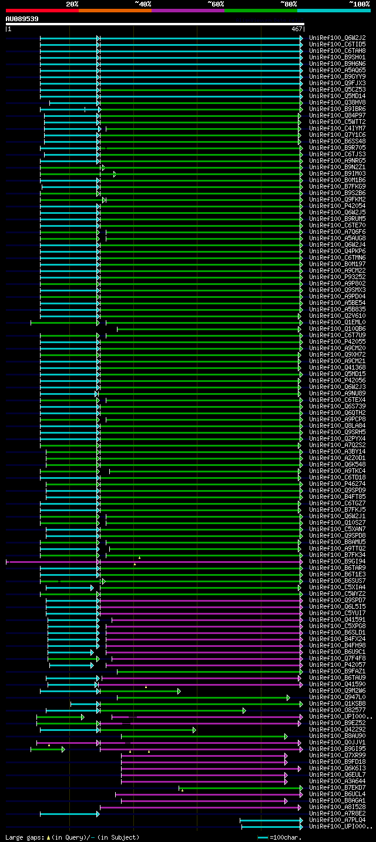
Task: Select the UniRef100_P42057 label
Action: pos(337,665)
